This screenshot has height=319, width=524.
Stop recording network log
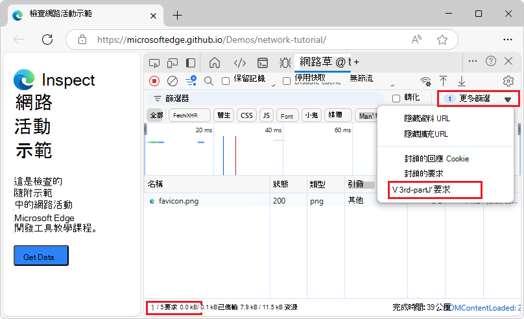point(154,81)
